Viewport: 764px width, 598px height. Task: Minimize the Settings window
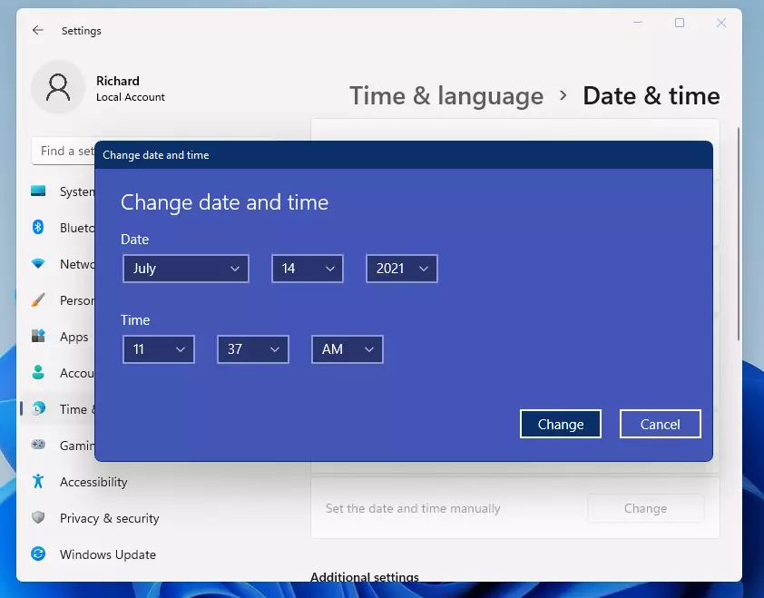(x=638, y=23)
